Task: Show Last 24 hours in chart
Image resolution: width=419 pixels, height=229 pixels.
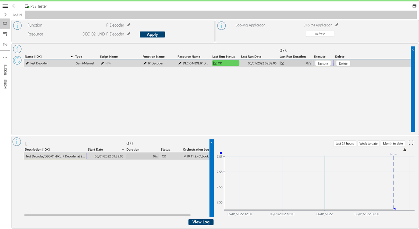Action: click(344, 143)
